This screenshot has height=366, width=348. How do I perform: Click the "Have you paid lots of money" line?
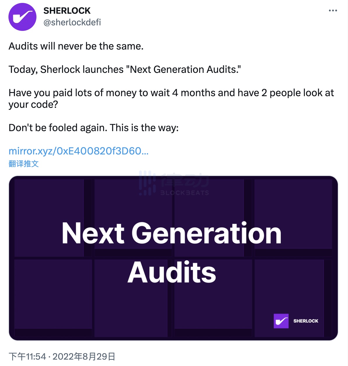click(x=171, y=93)
